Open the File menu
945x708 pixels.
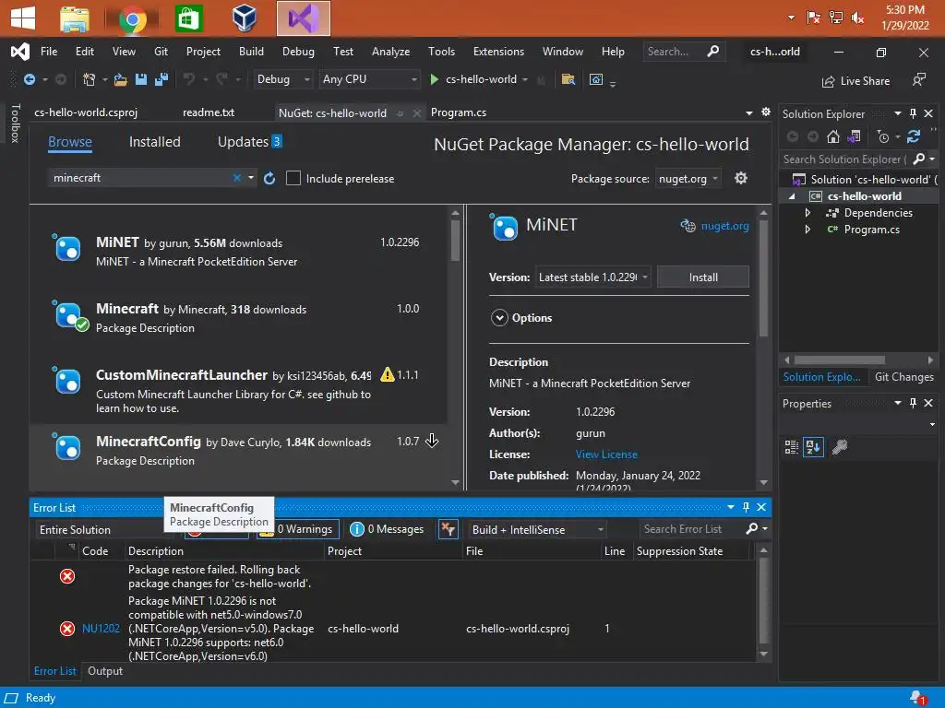click(x=49, y=52)
